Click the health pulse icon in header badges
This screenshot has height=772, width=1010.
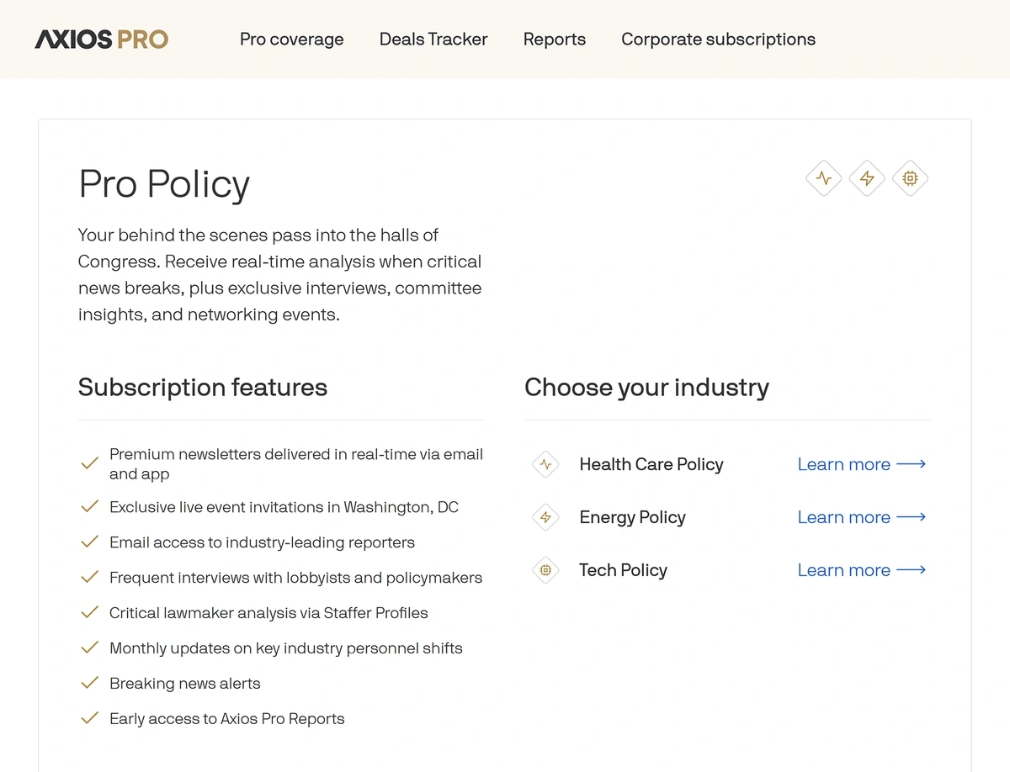(x=824, y=178)
